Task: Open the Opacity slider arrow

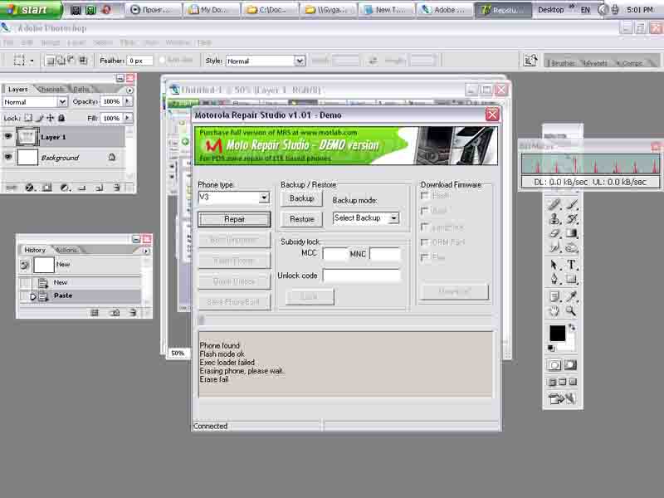Action: coord(128,101)
